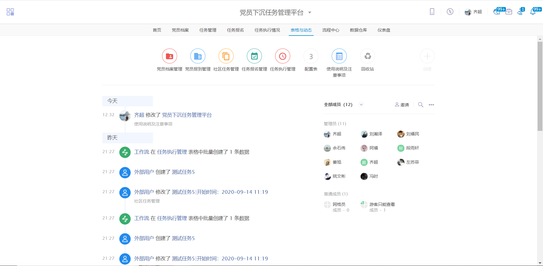Open the 任务执行管理 clock icon

[x=283, y=56]
